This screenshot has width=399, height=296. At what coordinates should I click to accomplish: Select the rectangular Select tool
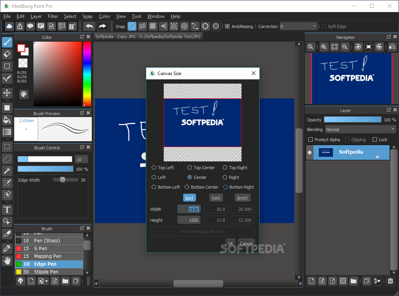click(x=7, y=147)
